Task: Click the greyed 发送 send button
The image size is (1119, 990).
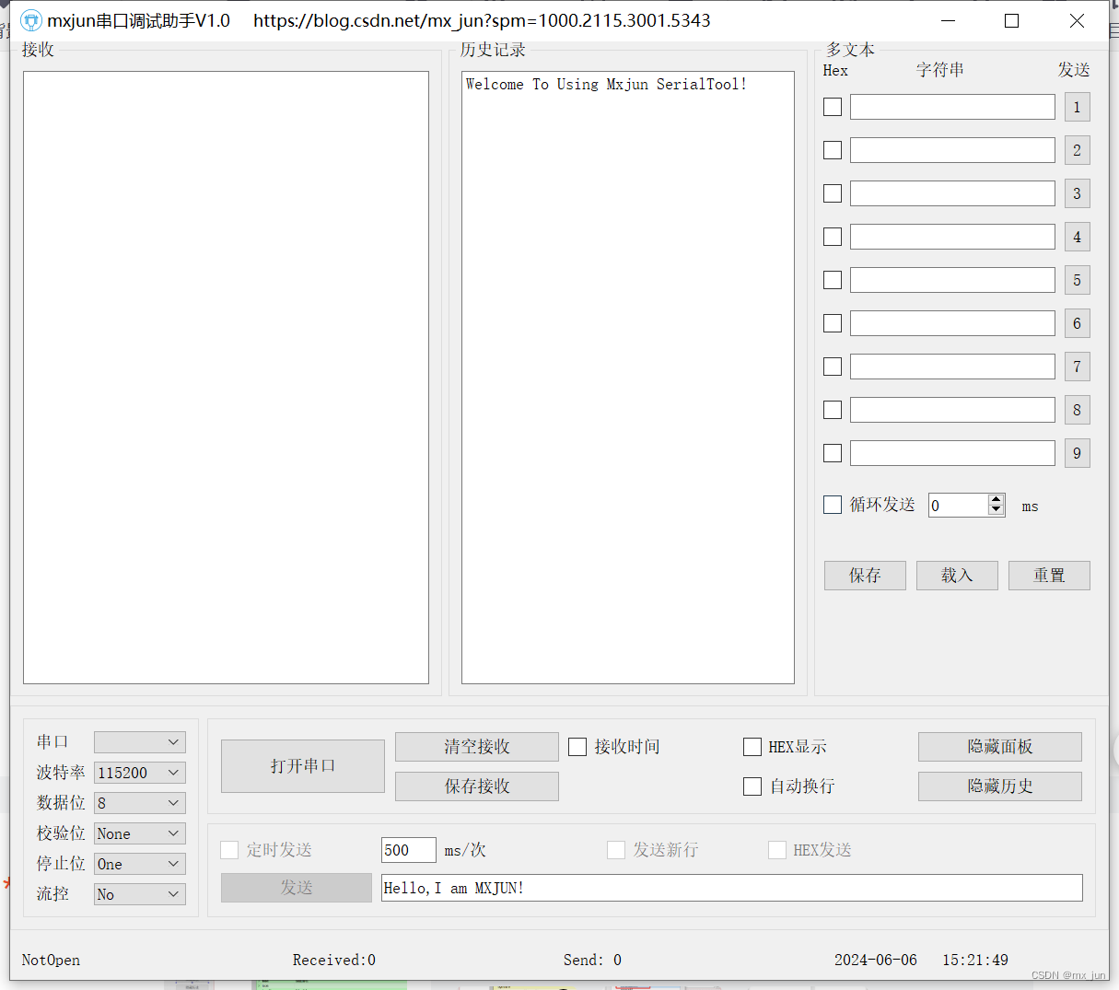Action: pos(297,888)
